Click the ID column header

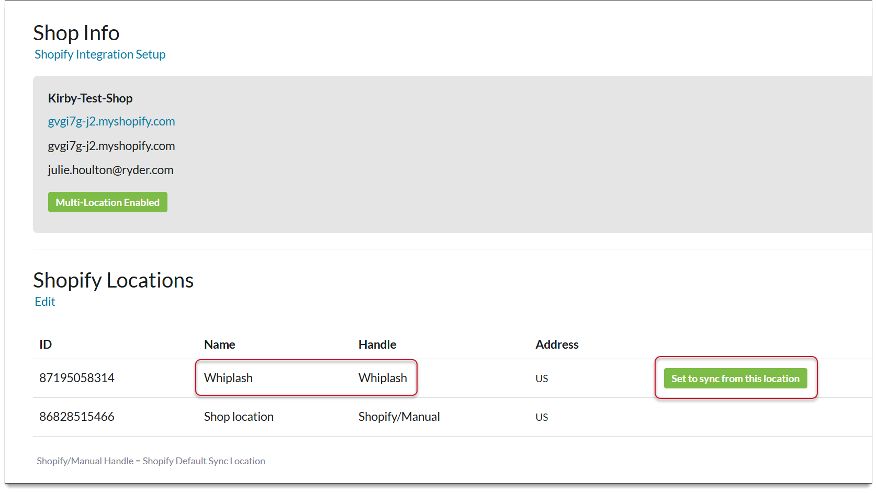click(46, 345)
